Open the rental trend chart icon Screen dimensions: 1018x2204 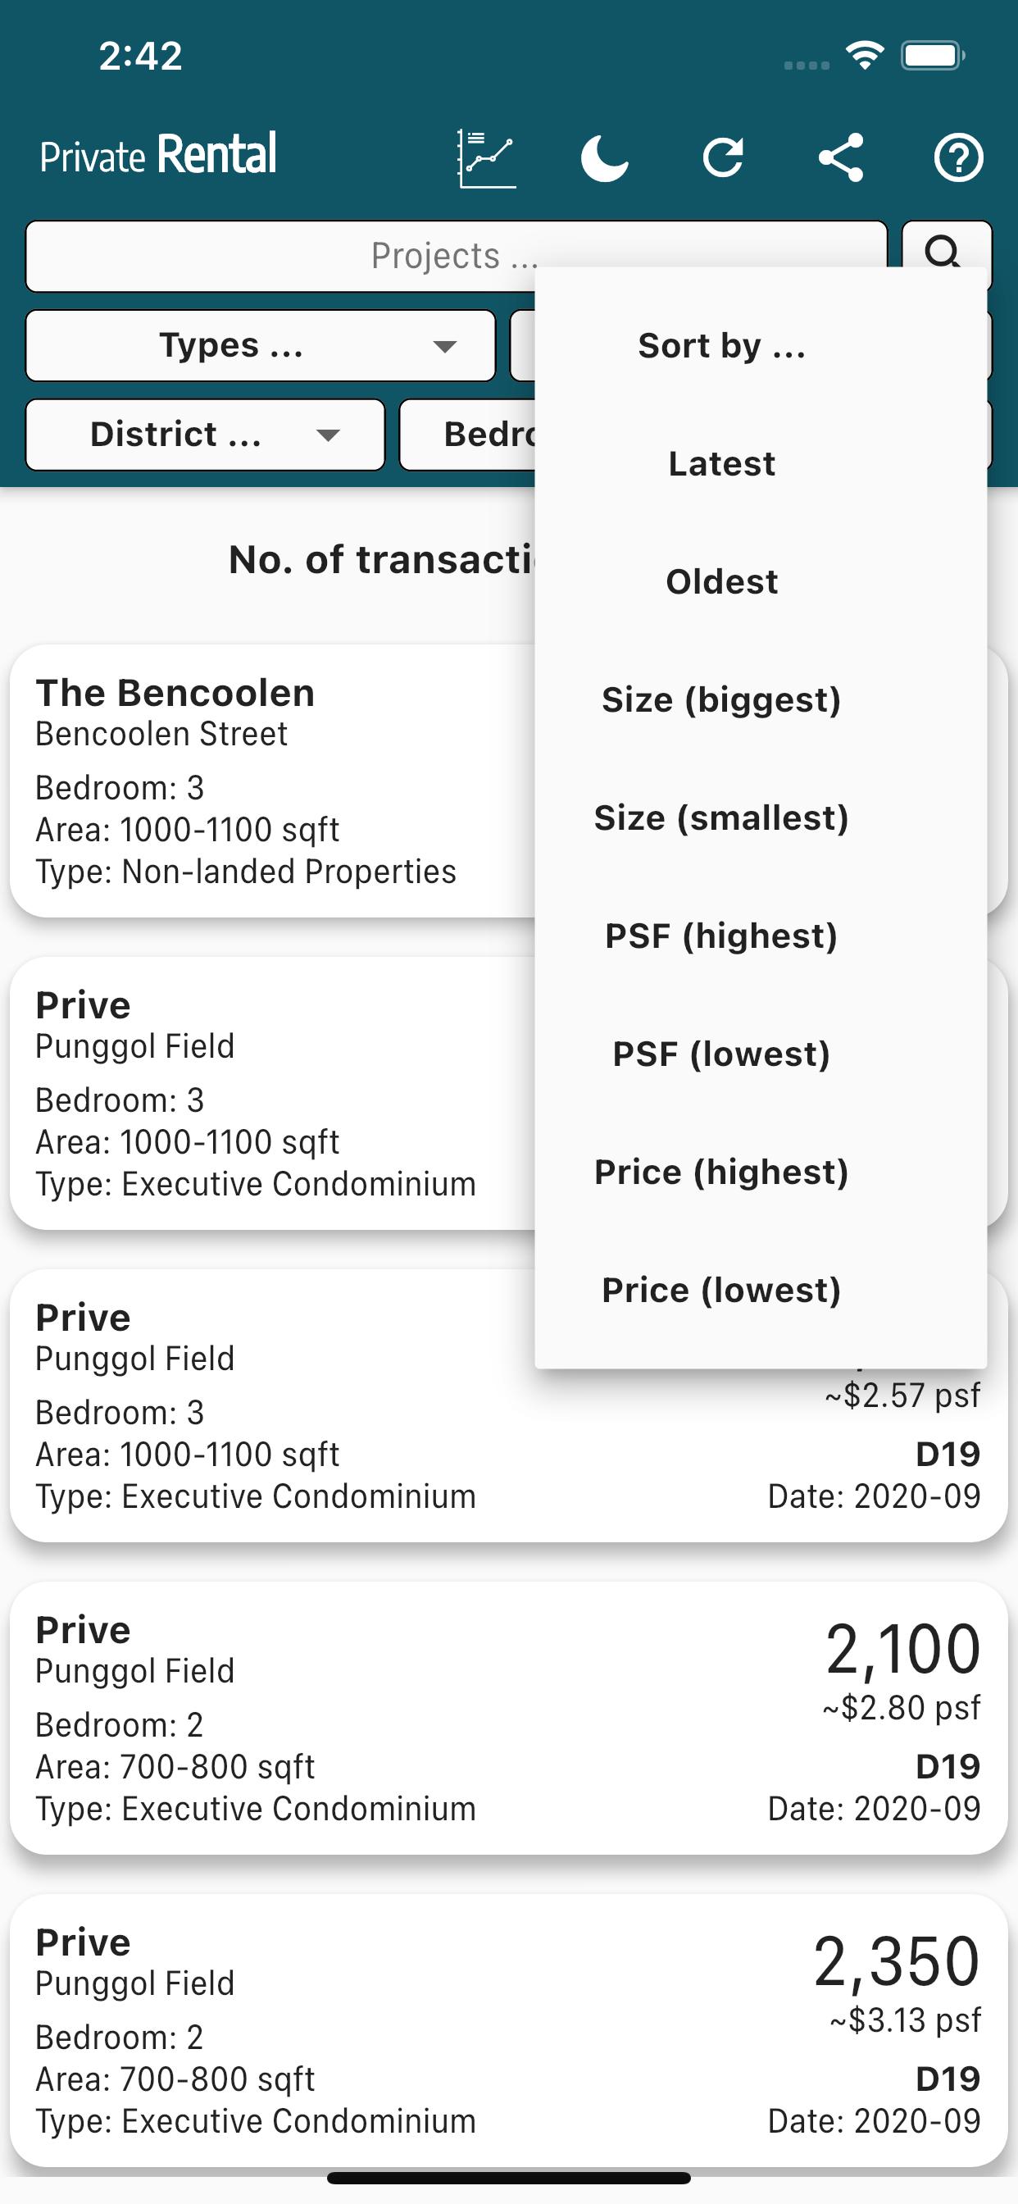487,157
